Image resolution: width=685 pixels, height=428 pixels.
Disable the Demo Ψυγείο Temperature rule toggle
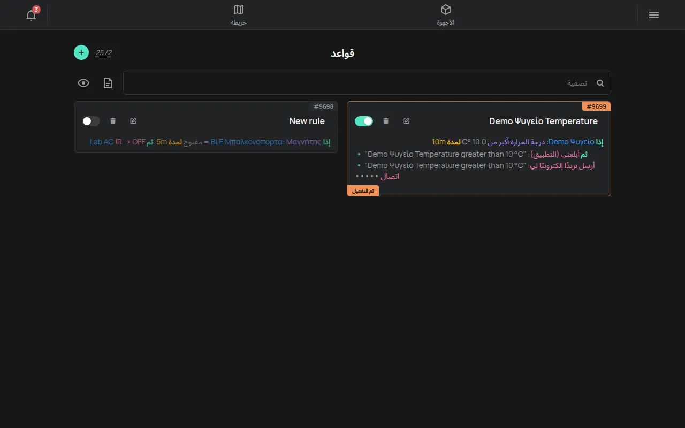[364, 121]
